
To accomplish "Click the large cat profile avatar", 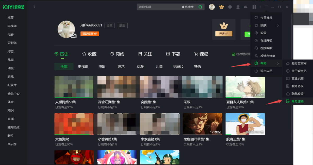I will [66, 29].
